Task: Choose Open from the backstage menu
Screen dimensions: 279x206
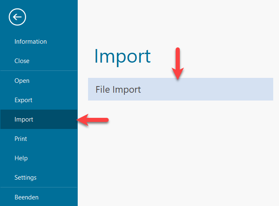Action: [22, 81]
